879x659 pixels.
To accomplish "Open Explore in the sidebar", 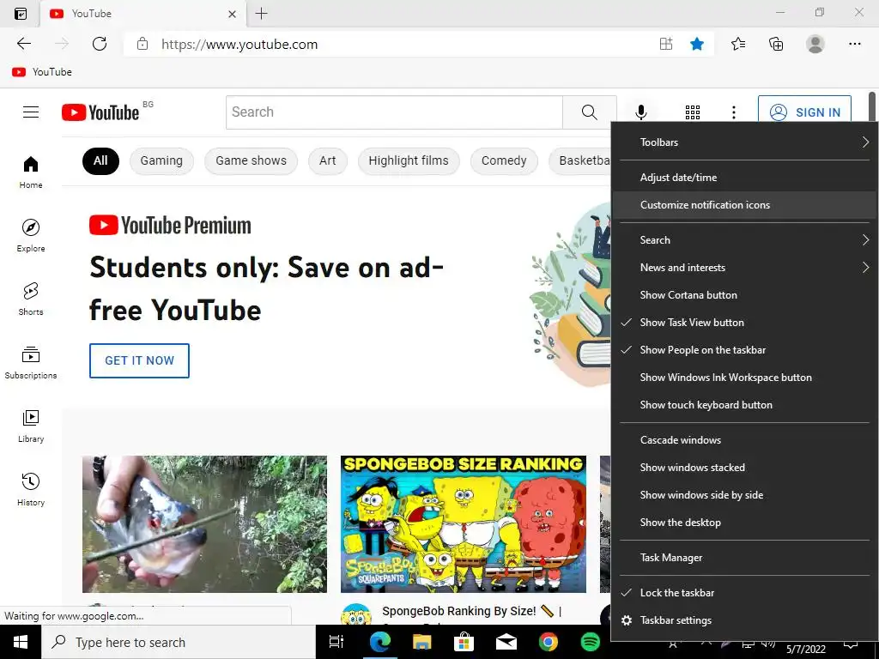I will [x=31, y=235].
